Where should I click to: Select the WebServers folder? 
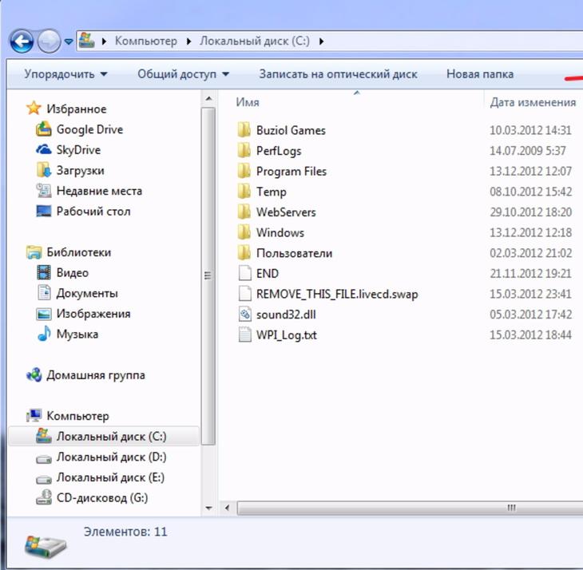click(x=276, y=212)
